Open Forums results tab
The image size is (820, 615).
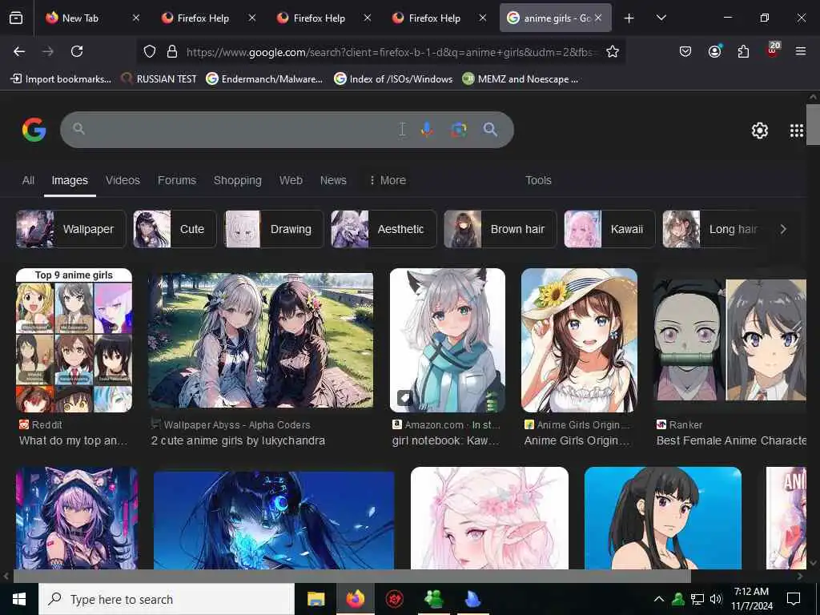pos(177,180)
